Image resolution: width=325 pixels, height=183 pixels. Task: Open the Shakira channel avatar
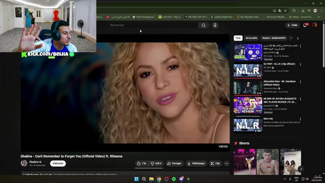(24, 163)
